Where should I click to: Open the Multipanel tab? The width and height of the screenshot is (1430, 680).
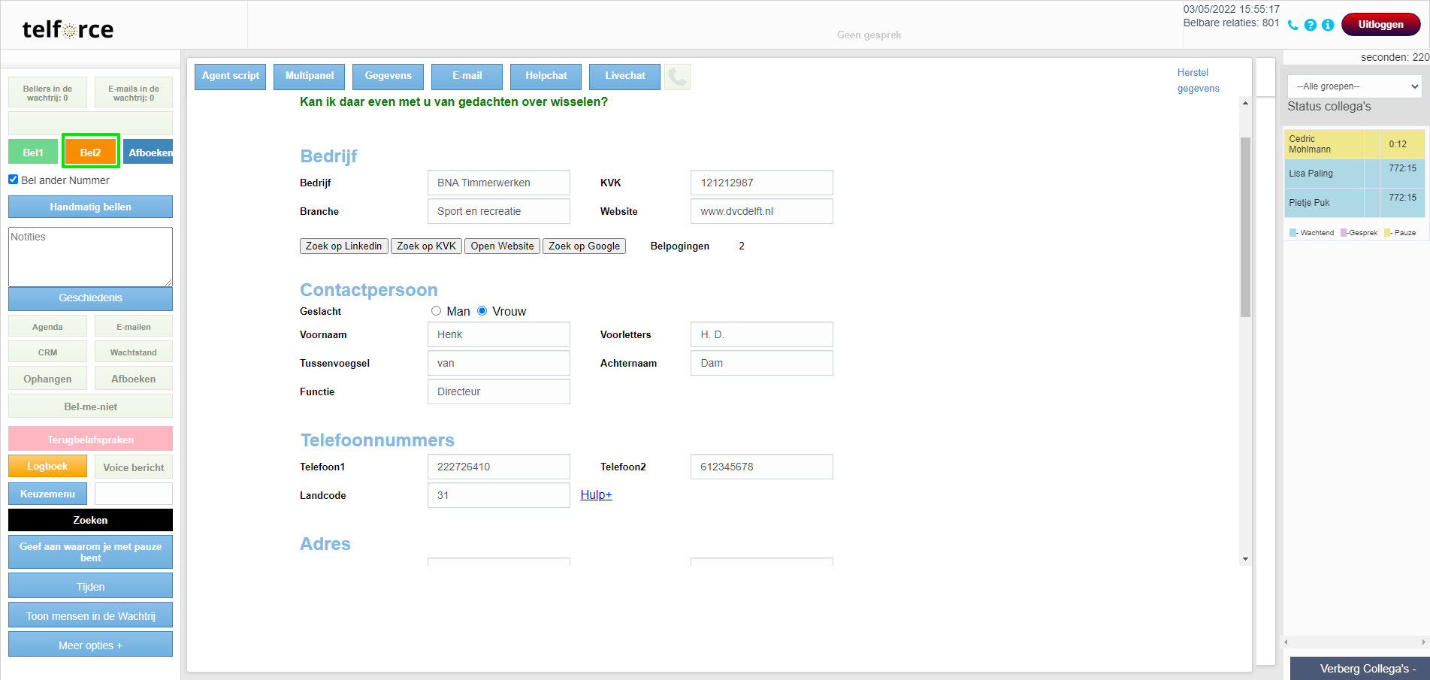coord(310,77)
